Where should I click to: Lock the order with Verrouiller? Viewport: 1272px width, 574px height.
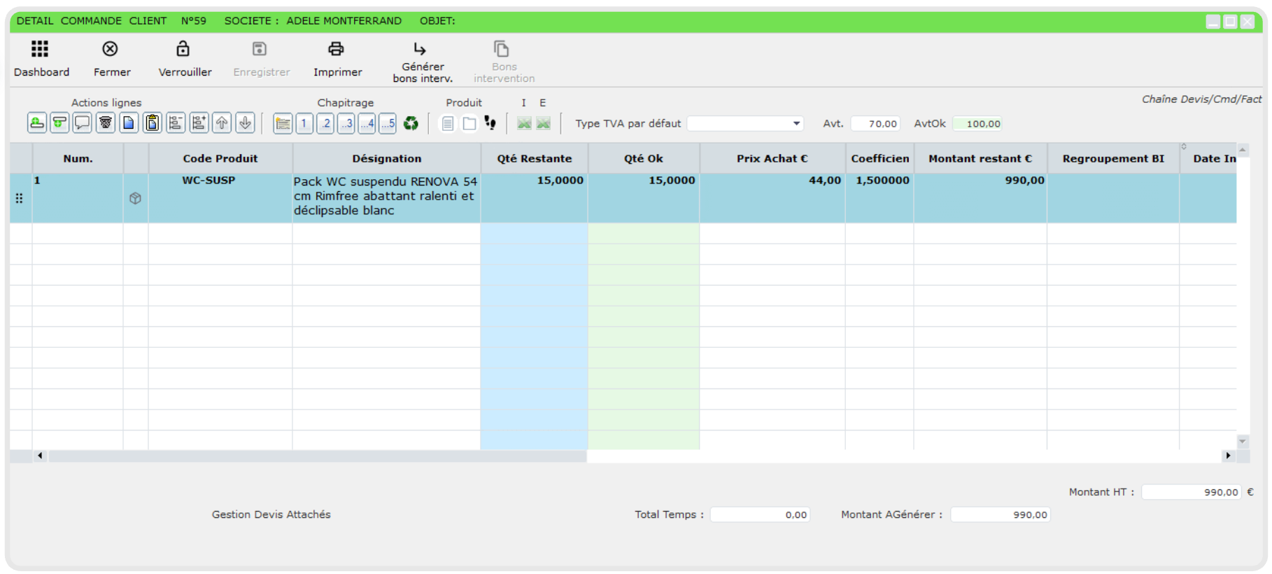click(183, 49)
